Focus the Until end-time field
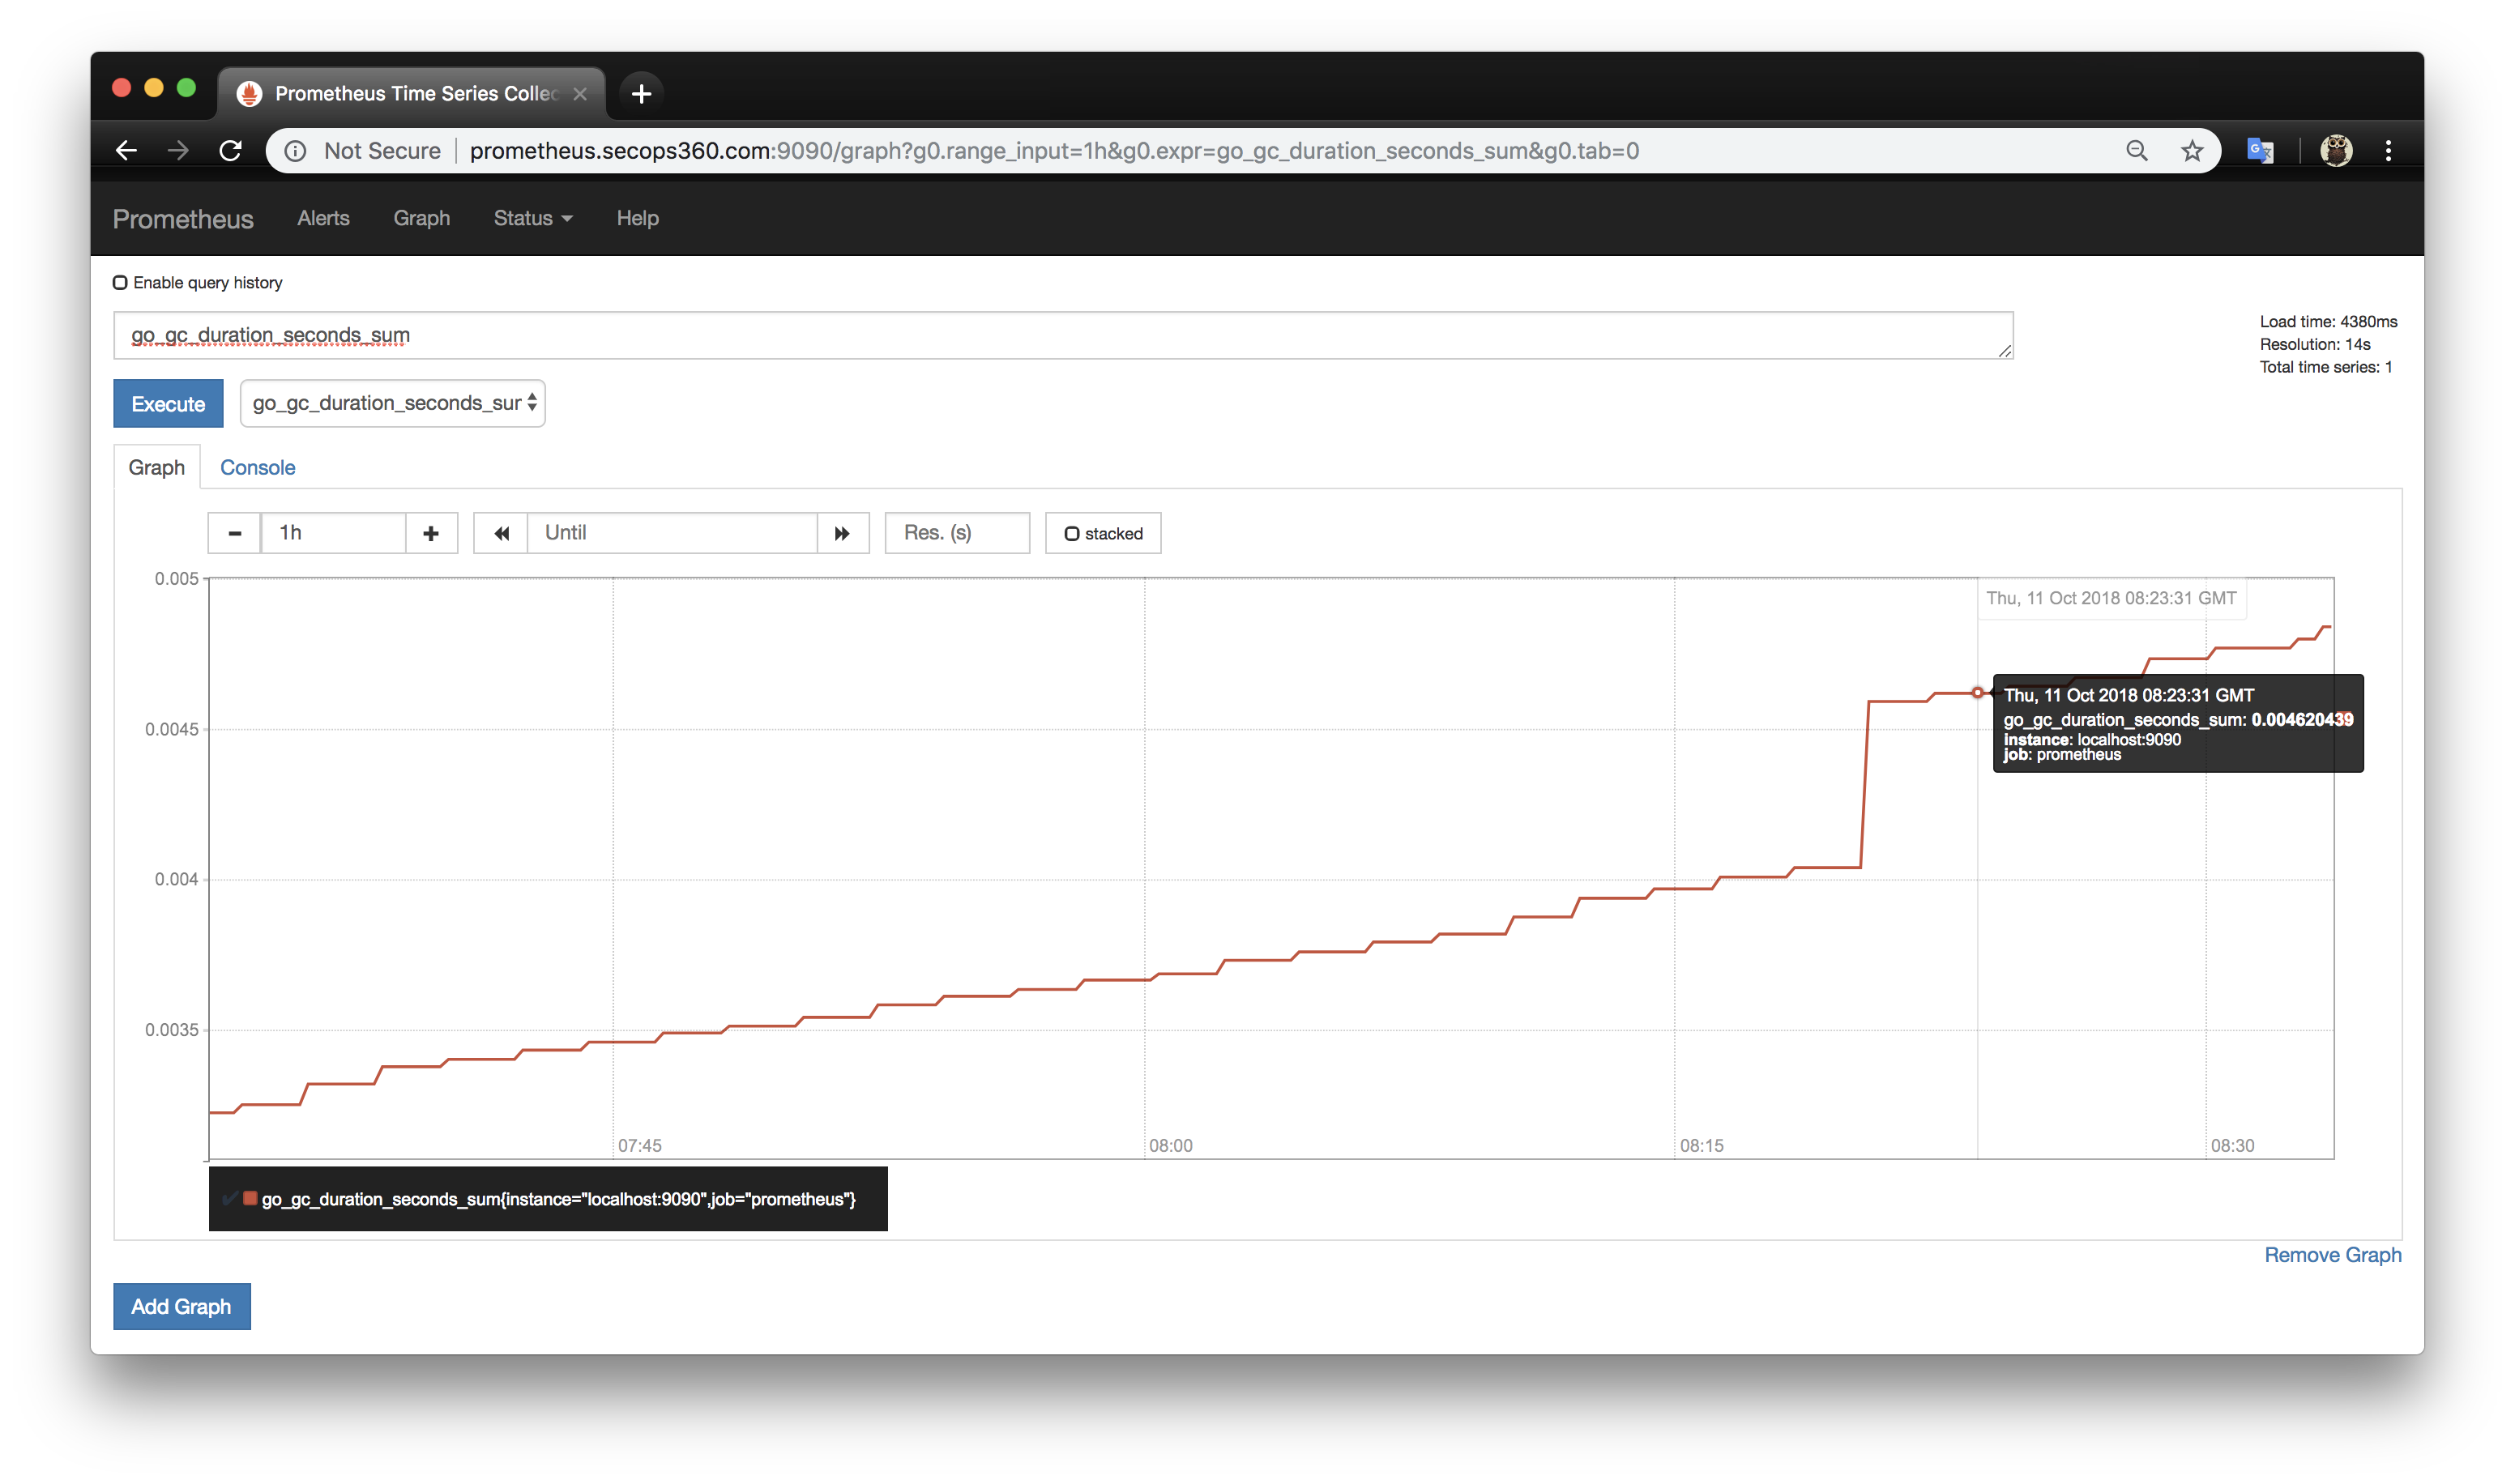Image resolution: width=2515 pixels, height=1484 pixels. click(x=672, y=534)
